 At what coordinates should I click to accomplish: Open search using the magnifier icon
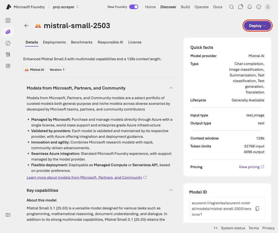(x=231, y=7)
